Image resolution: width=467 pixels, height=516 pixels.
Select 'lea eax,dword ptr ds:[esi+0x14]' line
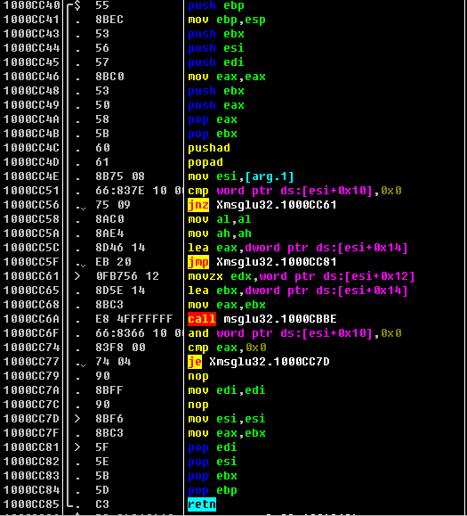[x=298, y=248]
